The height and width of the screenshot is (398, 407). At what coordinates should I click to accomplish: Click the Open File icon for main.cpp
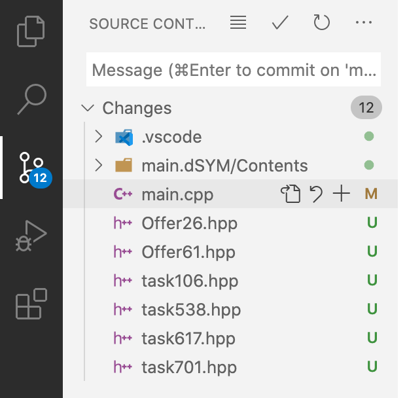tap(290, 194)
